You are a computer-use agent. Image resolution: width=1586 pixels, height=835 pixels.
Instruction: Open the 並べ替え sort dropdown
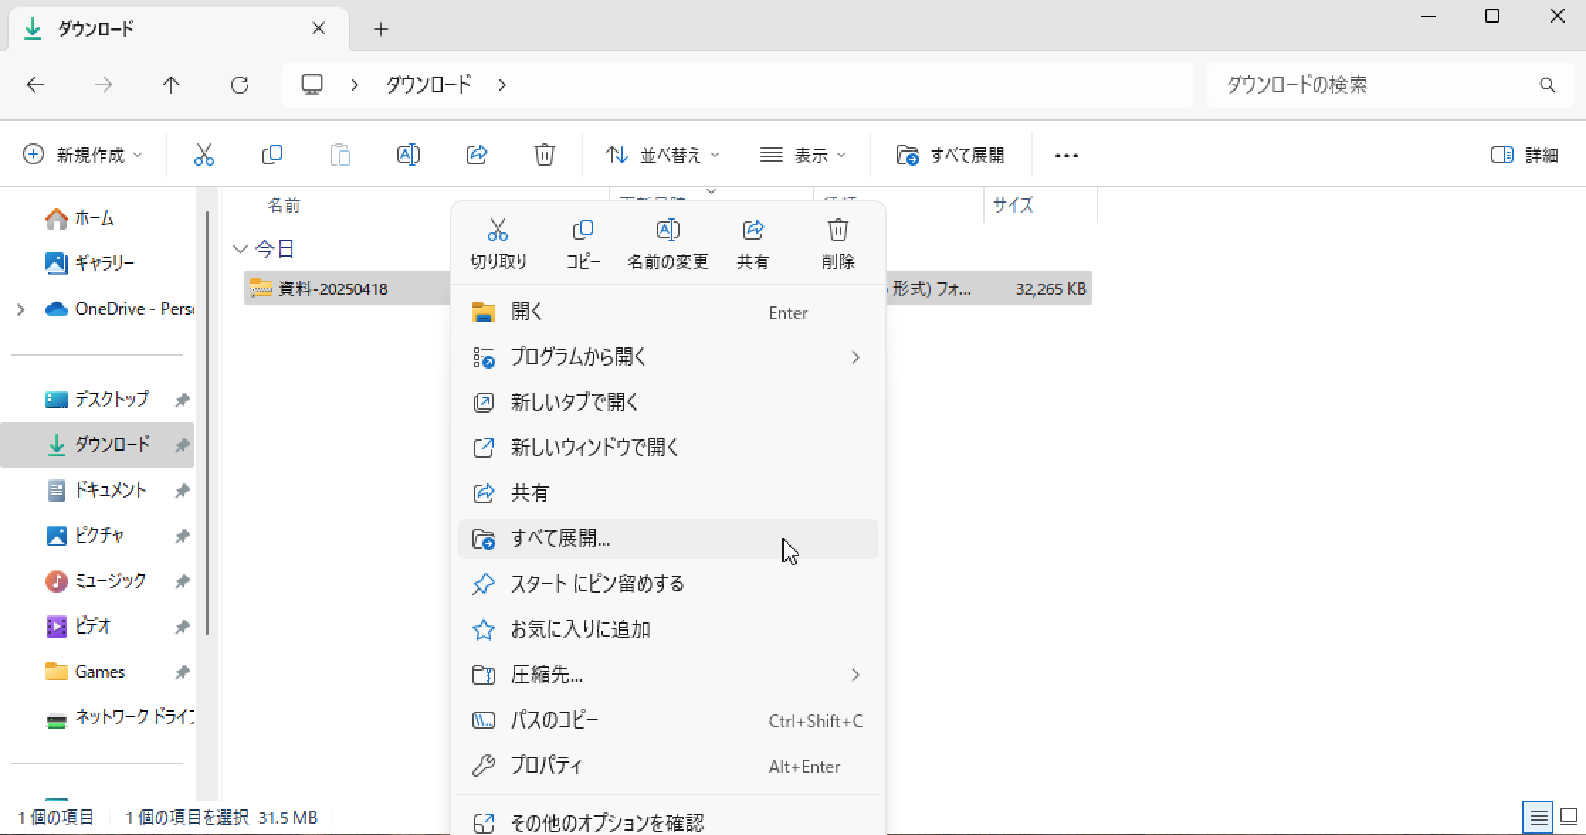tap(662, 155)
